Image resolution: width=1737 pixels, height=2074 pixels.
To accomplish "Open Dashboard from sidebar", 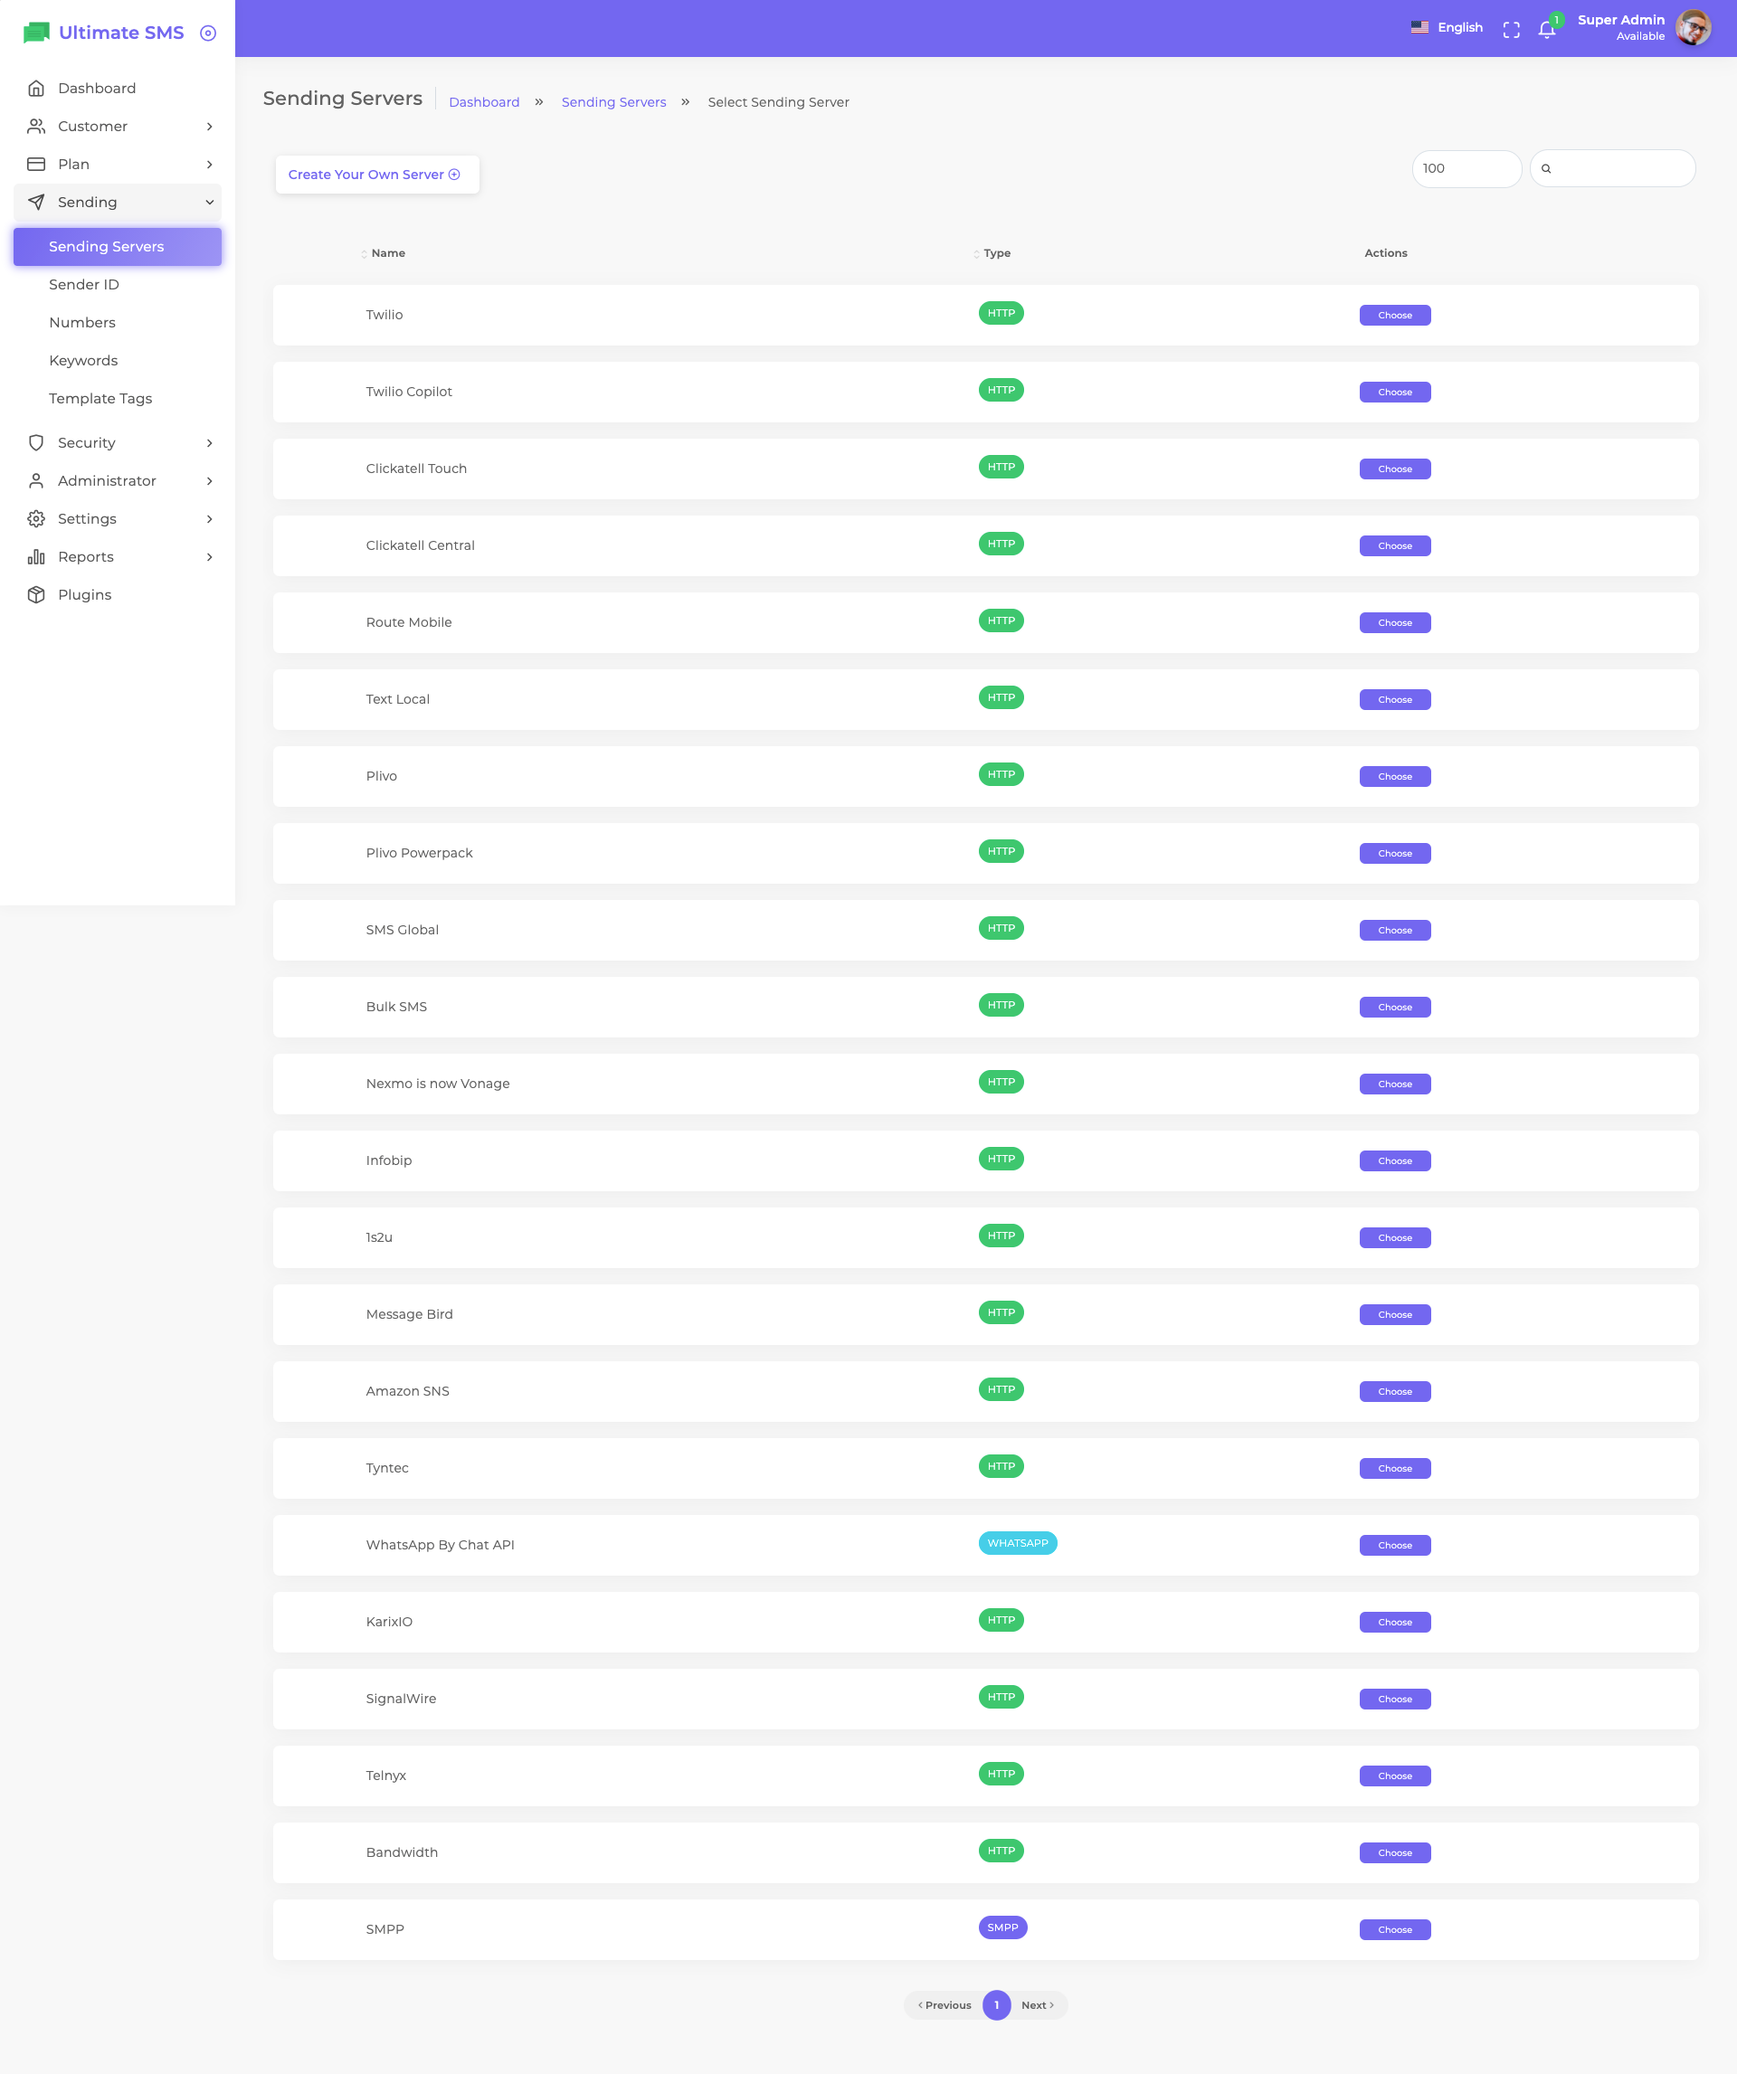I will (x=118, y=88).
